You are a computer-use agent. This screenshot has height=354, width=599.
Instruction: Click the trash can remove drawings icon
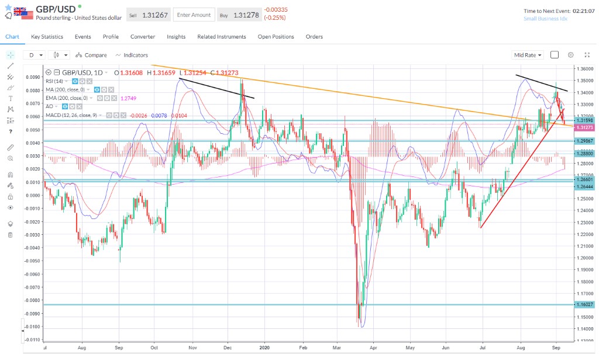[x=10, y=235]
